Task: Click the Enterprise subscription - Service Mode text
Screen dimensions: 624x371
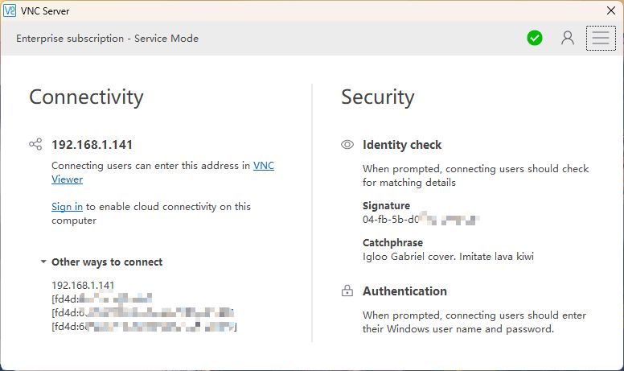Action: coord(107,38)
